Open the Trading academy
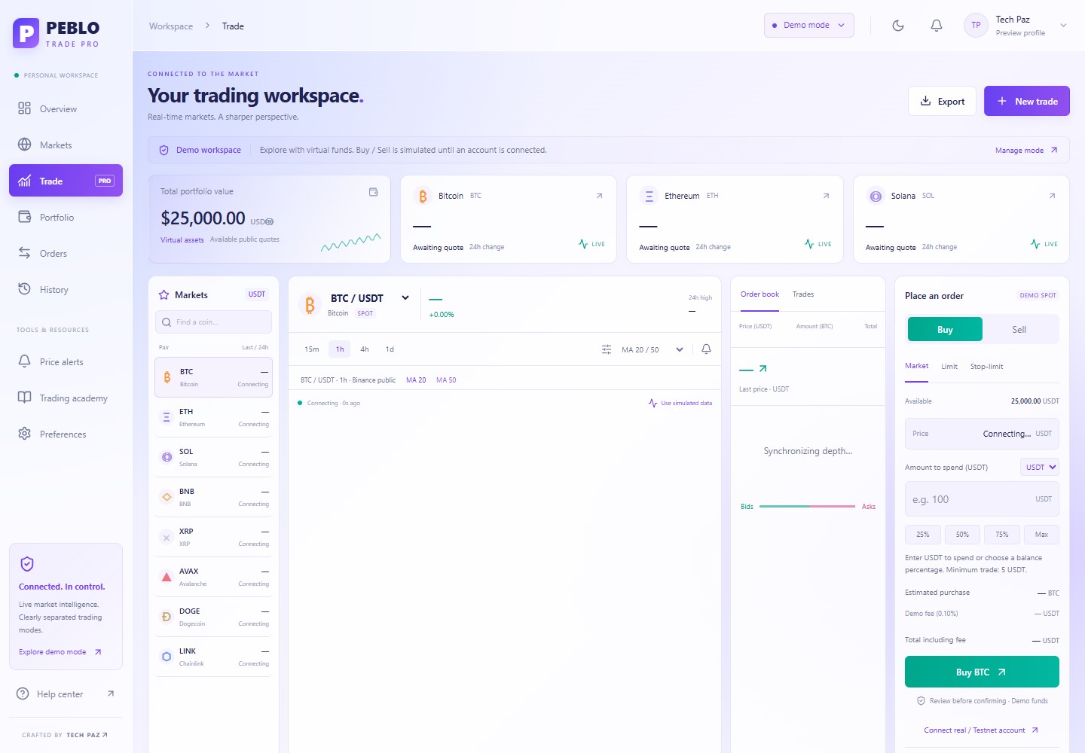Screen dimensions: 1085x753 (x=66, y=398)
